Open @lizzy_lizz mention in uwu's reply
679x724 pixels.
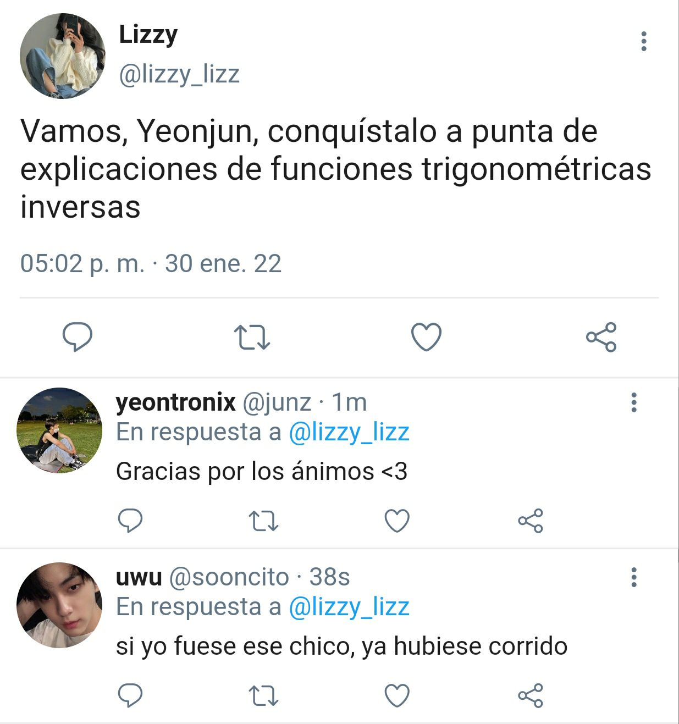(x=349, y=607)
